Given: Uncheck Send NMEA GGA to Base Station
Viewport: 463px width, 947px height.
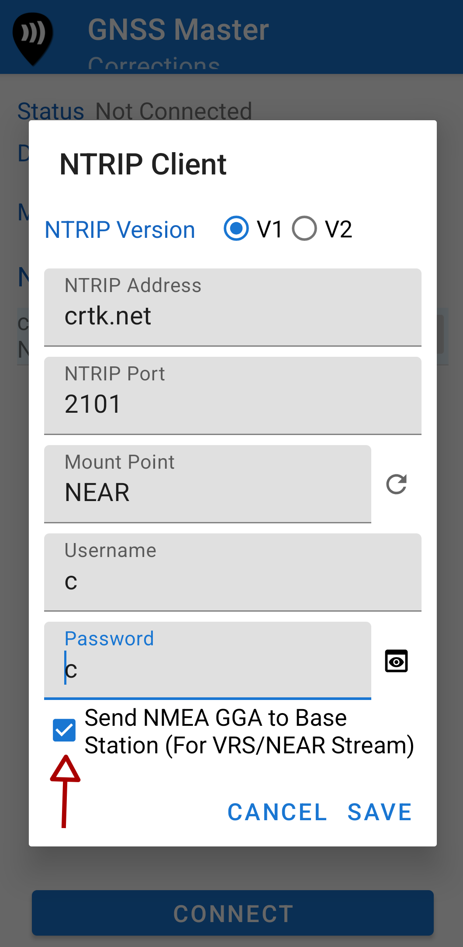Looking at the screenshot, I should 64,730.
